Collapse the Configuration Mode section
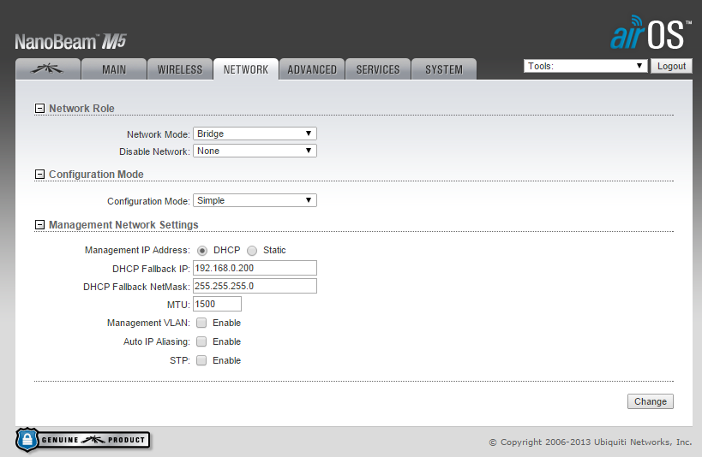The image size is (702, 457). (39, 175)
